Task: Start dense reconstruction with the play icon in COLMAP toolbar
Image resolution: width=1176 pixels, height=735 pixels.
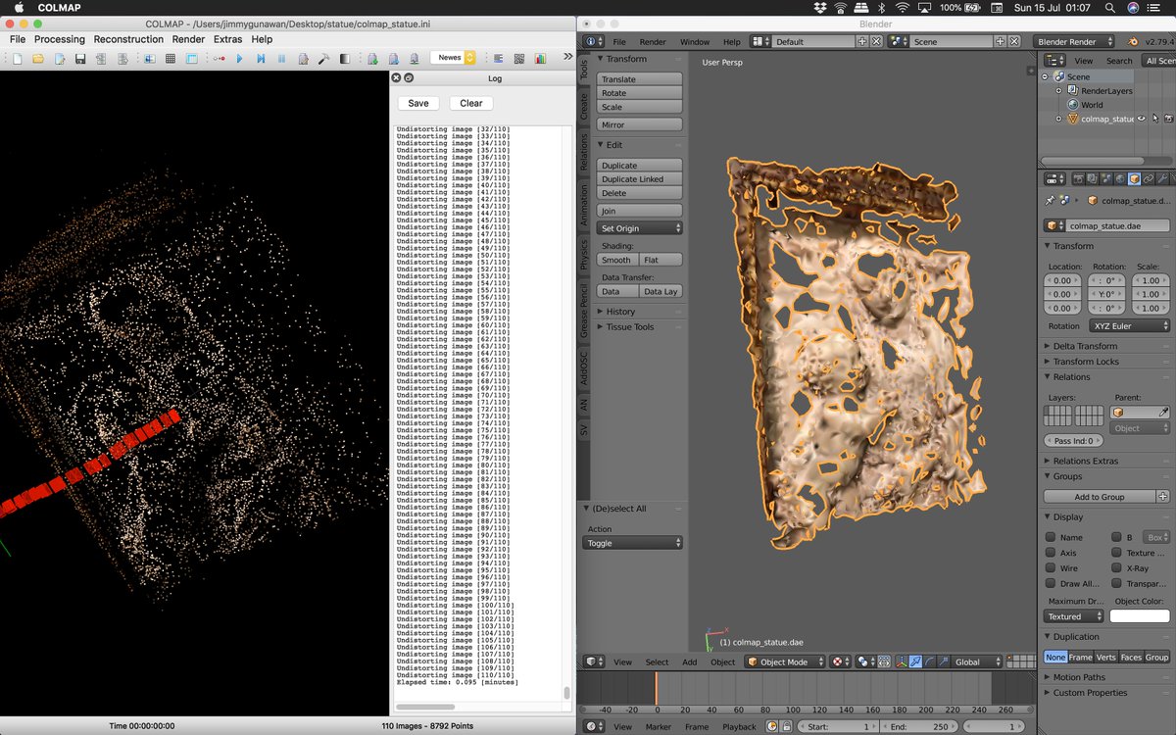Action: (239, 57)
